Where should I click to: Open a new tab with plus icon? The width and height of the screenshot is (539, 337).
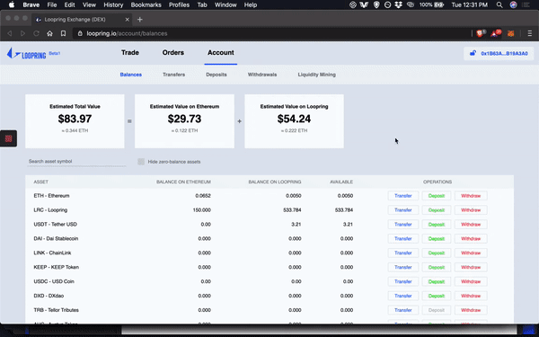coord(139,20)
